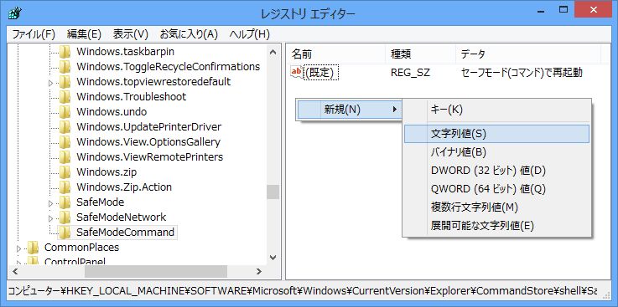Choose キー(K) from the new submenu

[496, 110]
